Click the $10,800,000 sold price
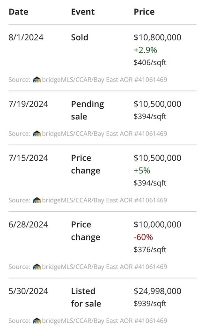The width and height of the screenshot is (205, 328). 157,37
